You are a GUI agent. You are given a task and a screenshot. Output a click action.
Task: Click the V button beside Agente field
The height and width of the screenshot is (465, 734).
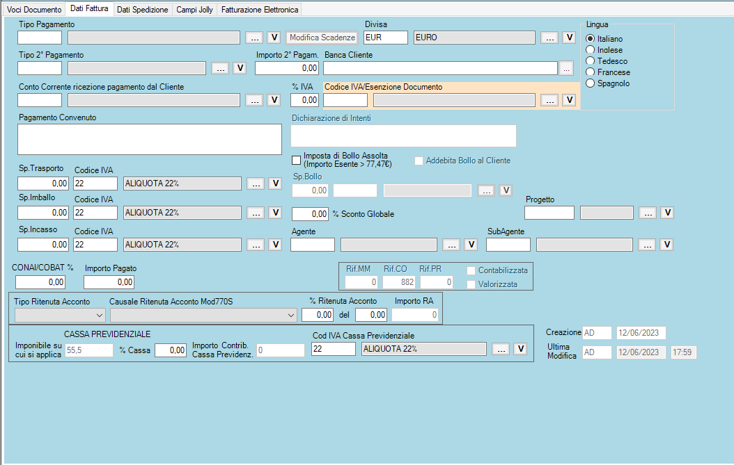471,245
